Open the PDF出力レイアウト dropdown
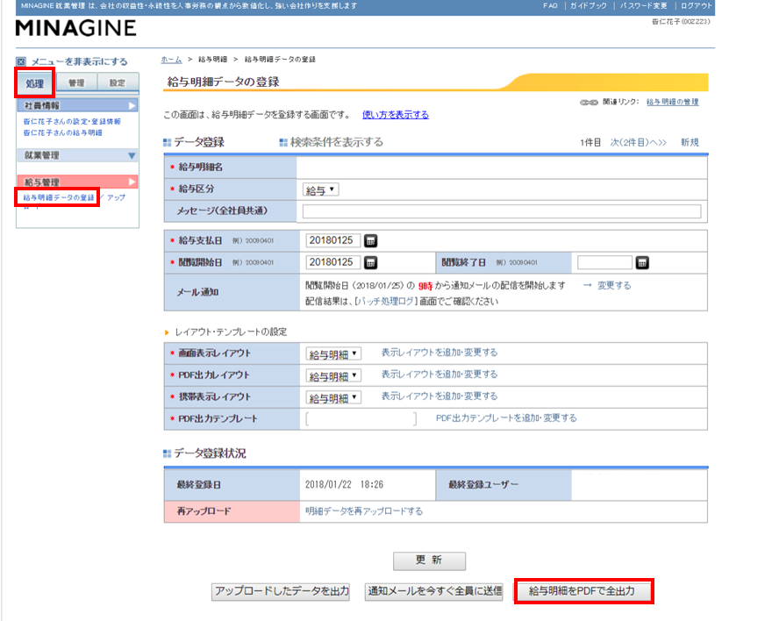Viewport: 772px width, 621px height. pyautogui.click(x=333, y=376)
